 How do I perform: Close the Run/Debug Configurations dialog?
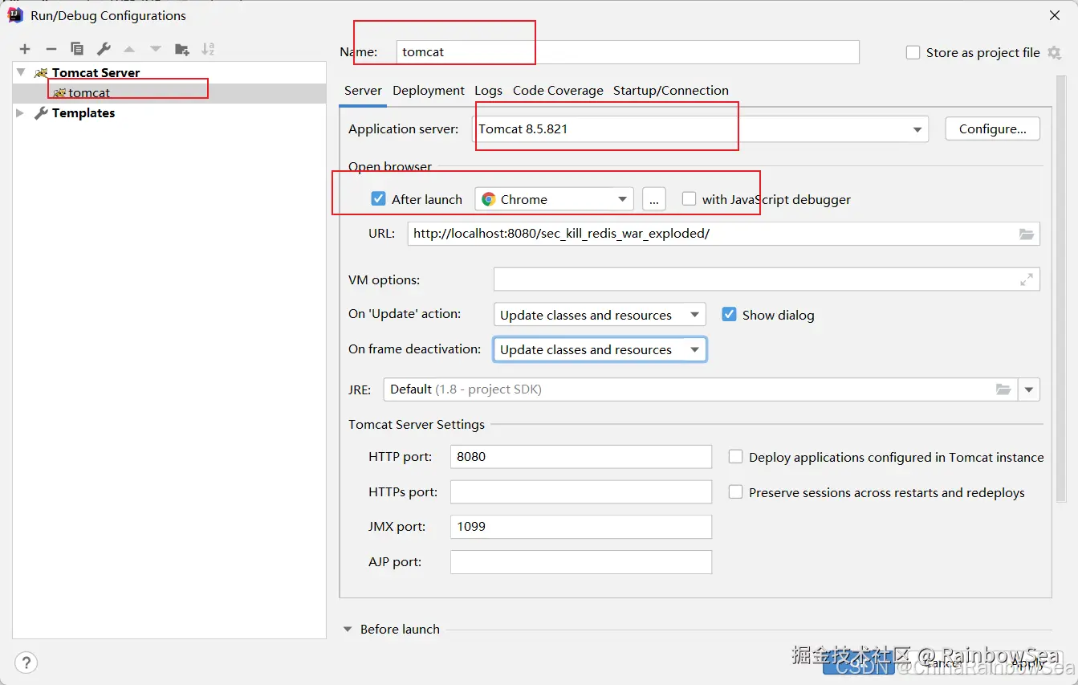tap(1055, 15)
